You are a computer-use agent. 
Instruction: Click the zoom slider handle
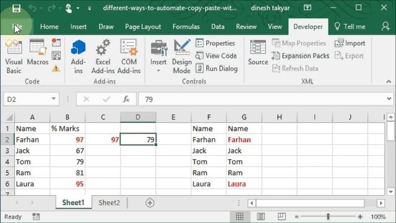pos(328,216)
